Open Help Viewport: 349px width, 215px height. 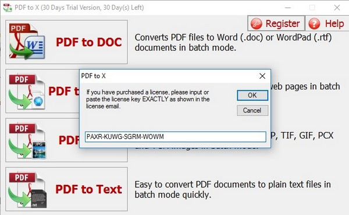tap(327, 23)
